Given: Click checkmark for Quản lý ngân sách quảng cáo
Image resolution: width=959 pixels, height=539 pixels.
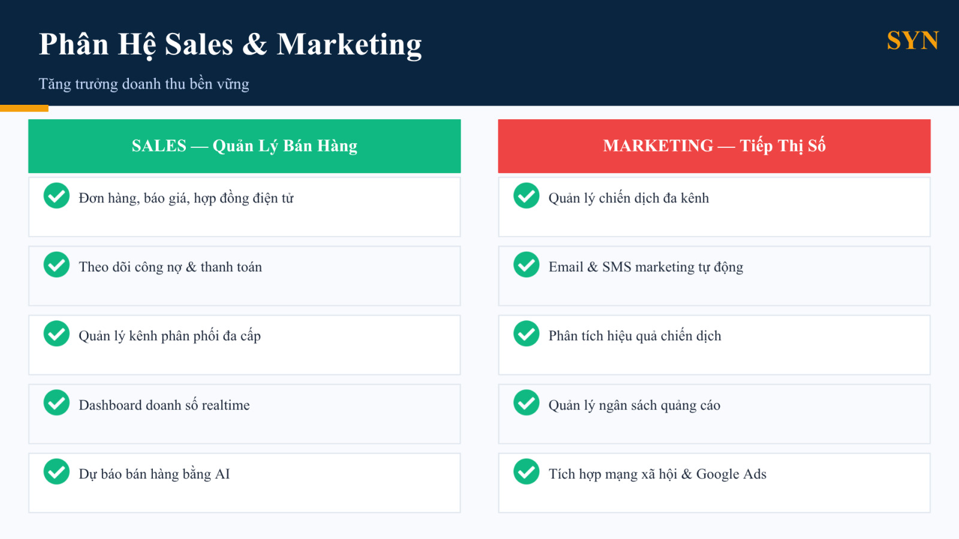Looking at the screenshot, I should pos(526,403).
